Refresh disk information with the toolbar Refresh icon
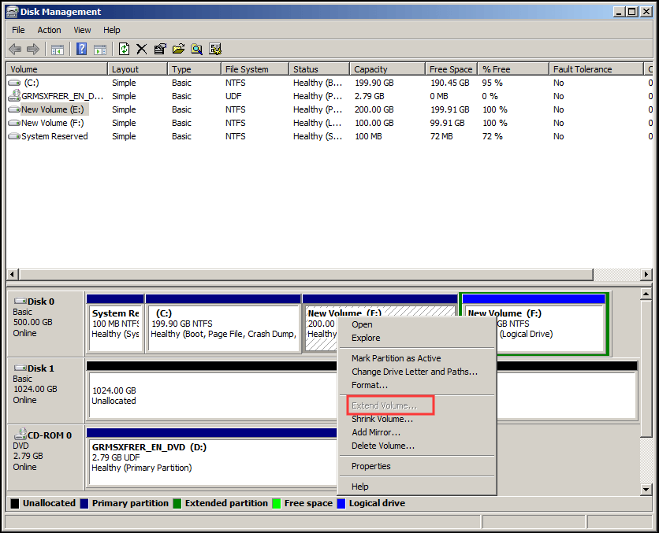This screenshot has width=659, height=533. click(x=125, y=49)
